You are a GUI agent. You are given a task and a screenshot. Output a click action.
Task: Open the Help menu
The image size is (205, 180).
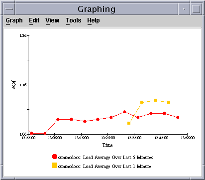click(94, 20)
